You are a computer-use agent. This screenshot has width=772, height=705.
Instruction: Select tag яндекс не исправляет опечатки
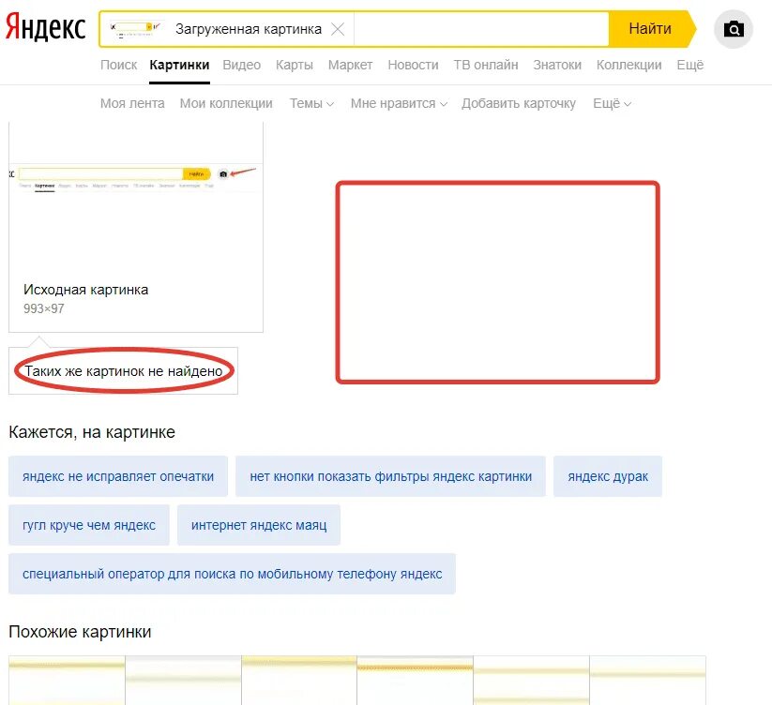(x=118, y=476)
